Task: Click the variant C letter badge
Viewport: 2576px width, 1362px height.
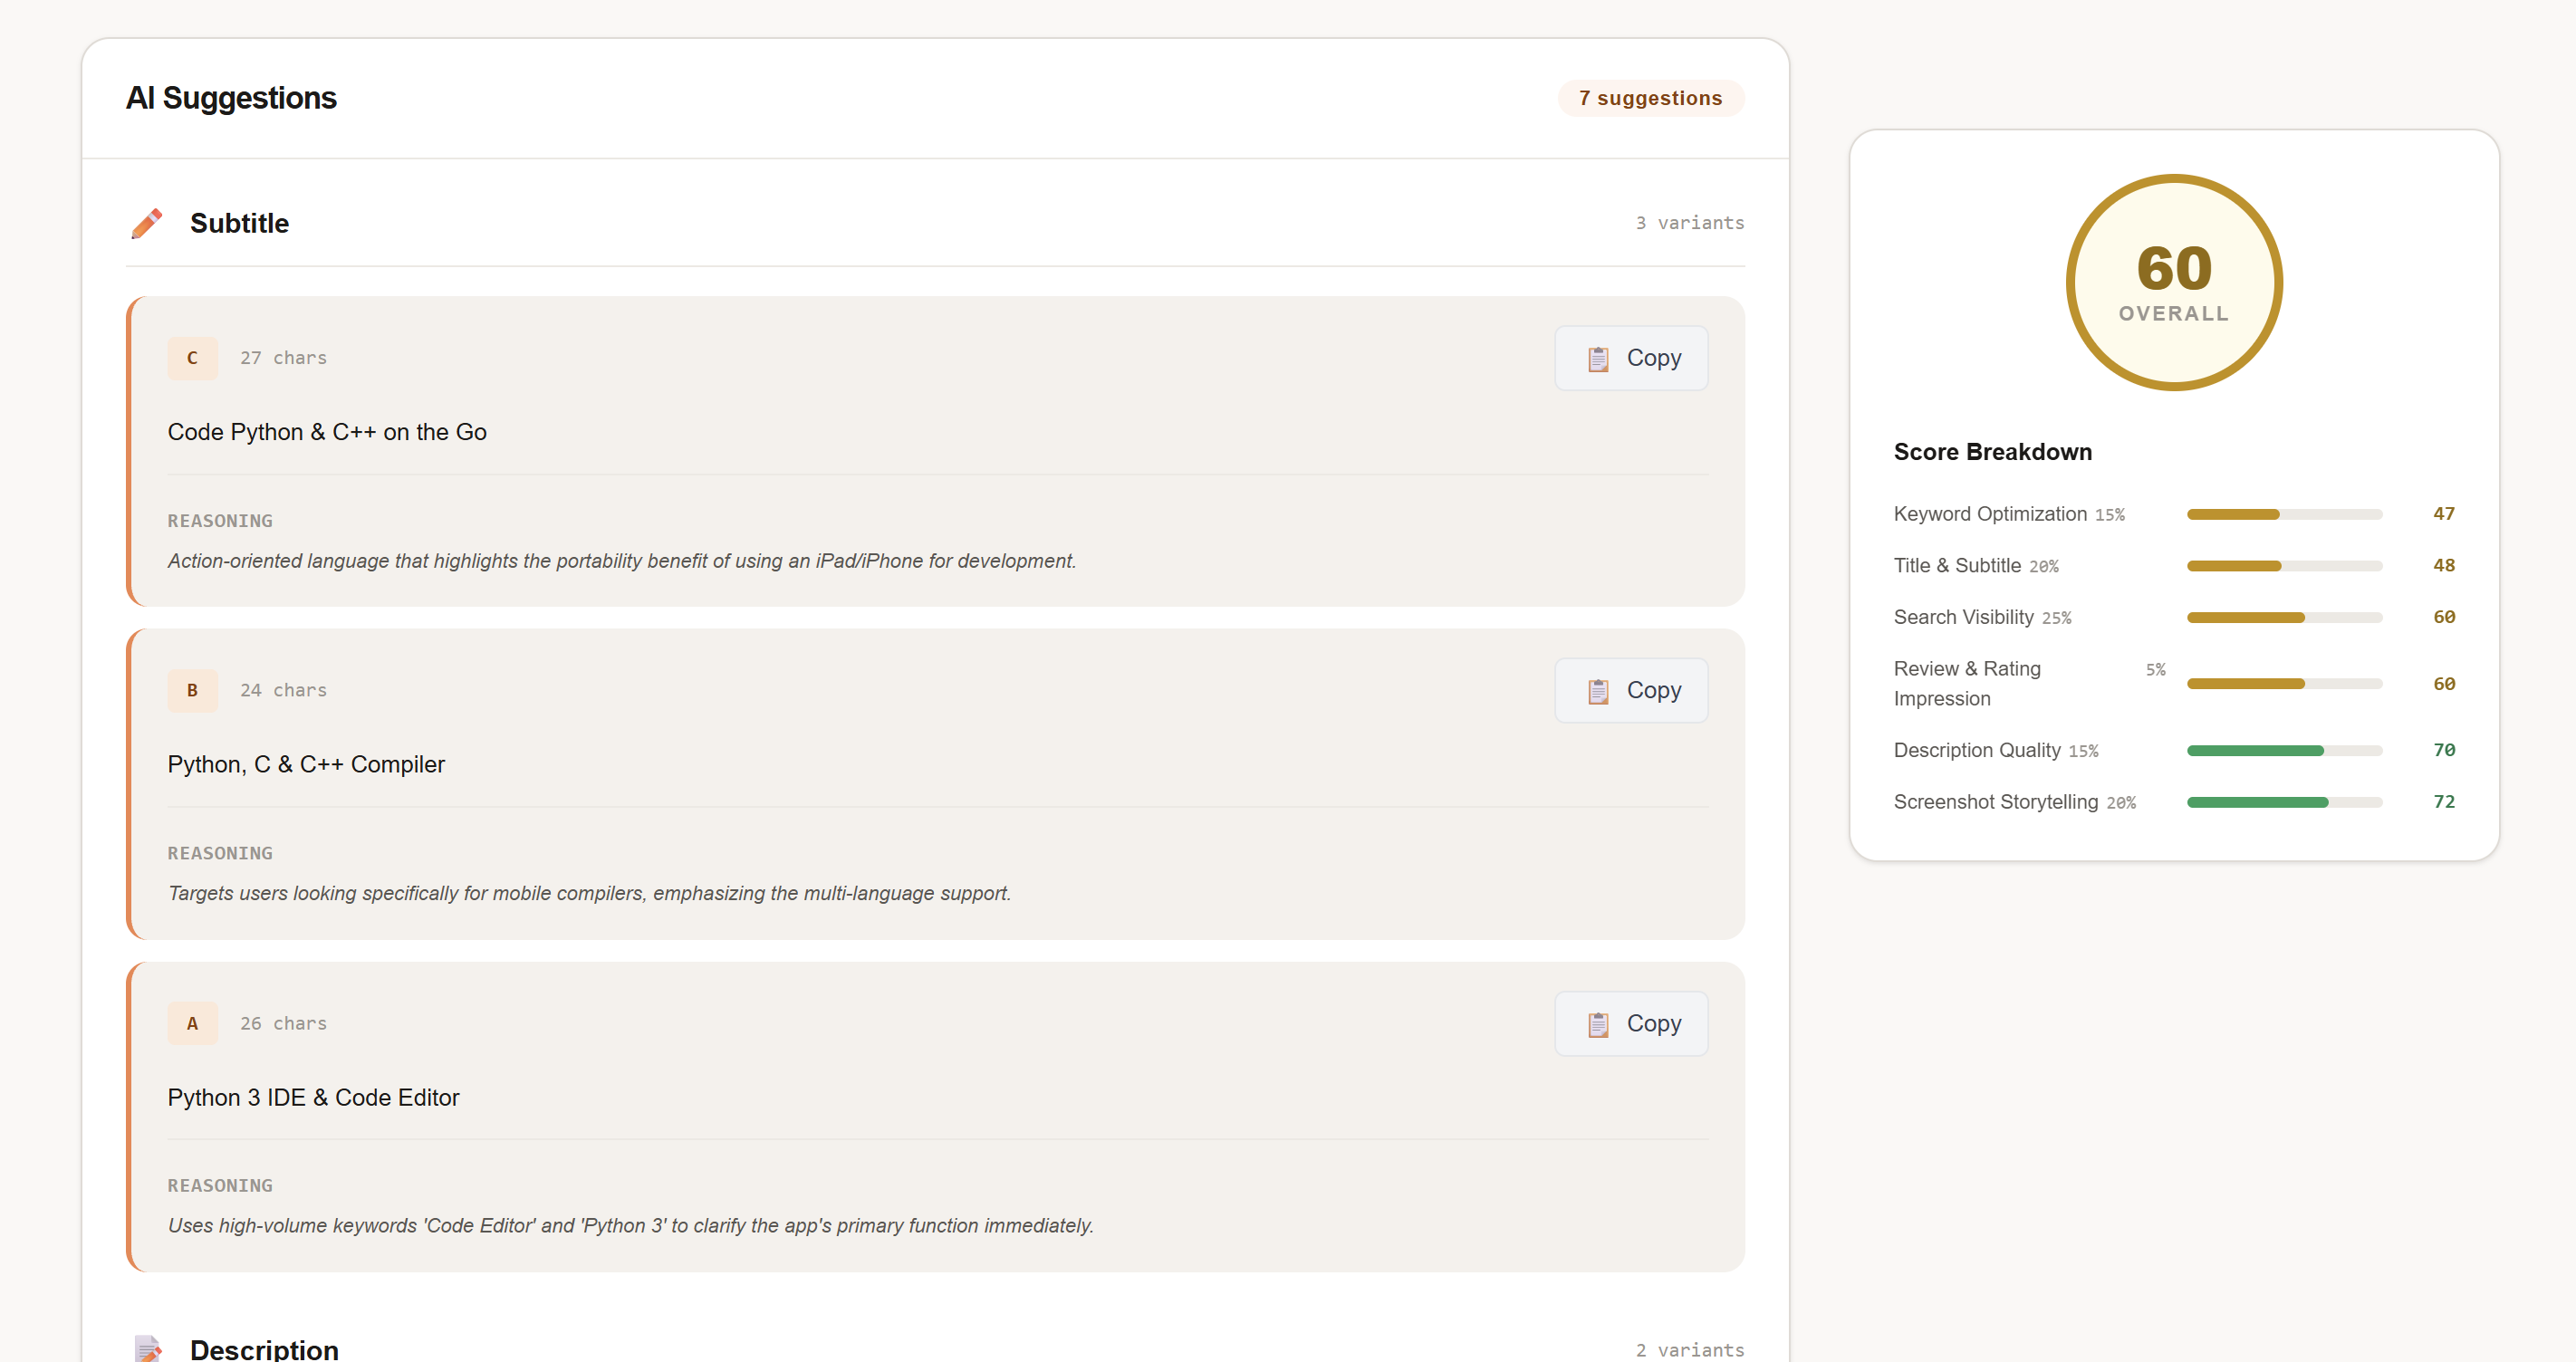Action: point(192,358)
